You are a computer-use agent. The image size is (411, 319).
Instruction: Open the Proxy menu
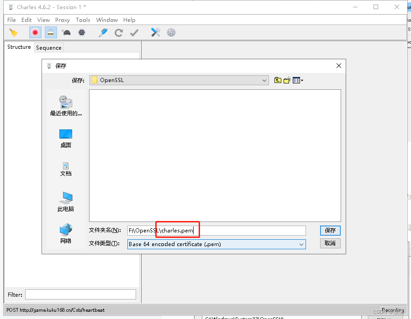click(x=63, y=20)
